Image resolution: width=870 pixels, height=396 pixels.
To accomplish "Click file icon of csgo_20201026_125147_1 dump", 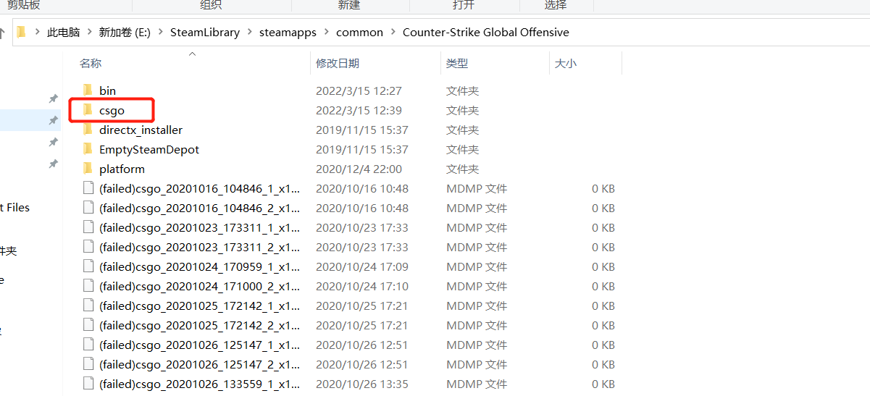I will pos(88,345).
